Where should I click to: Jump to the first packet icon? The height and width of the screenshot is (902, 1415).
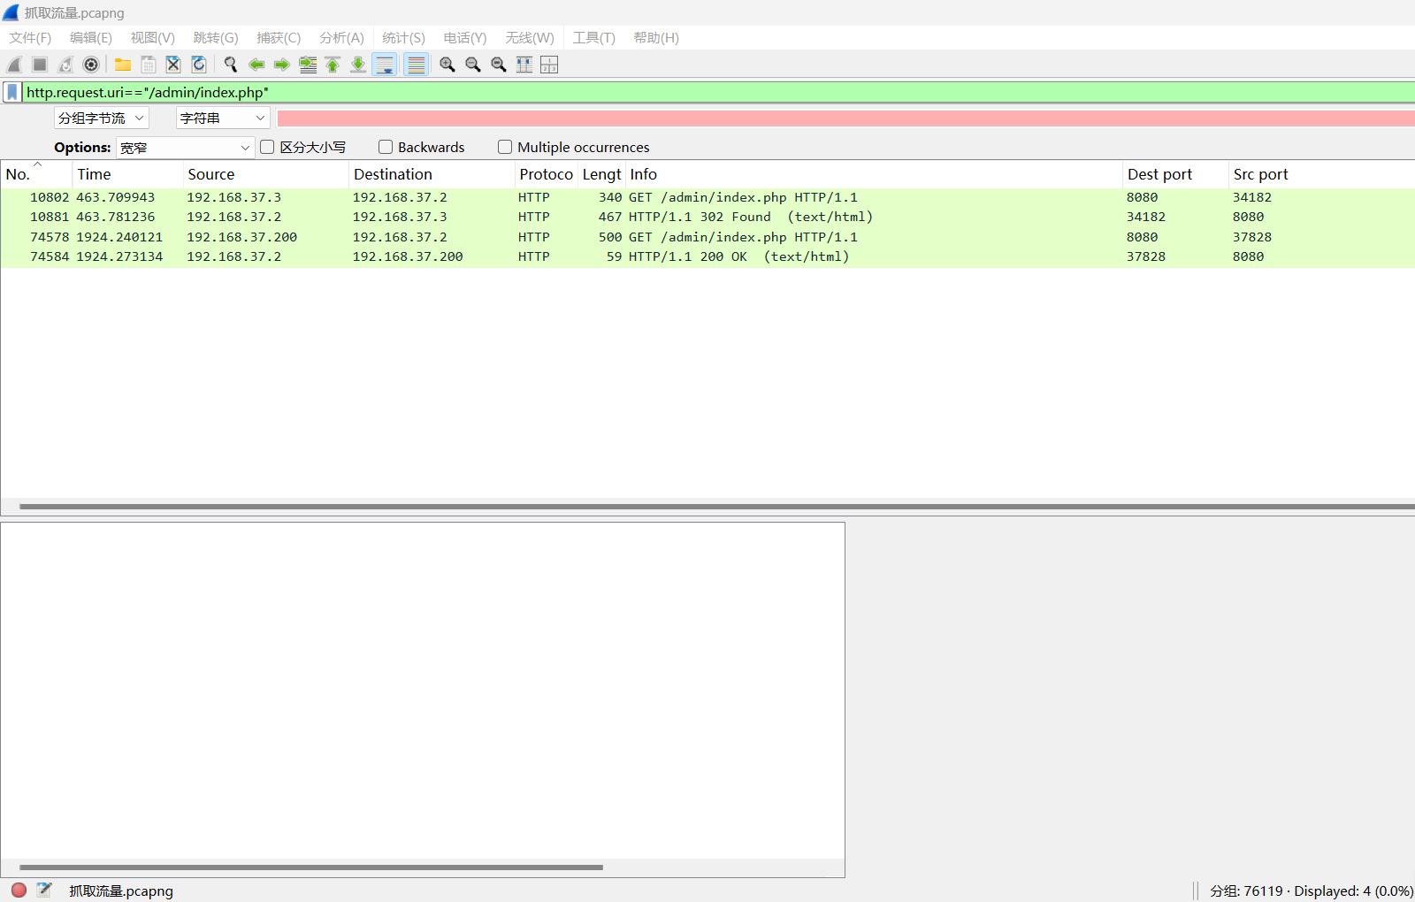[333, 65]
